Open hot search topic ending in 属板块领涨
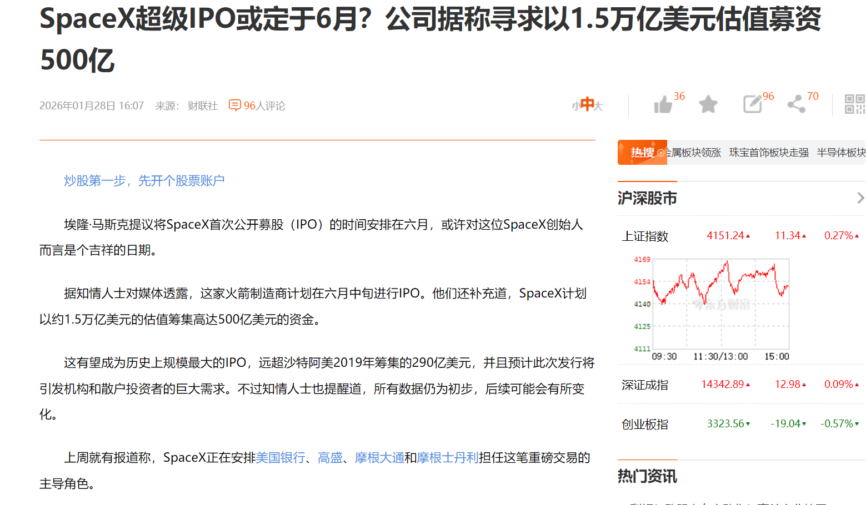The height and width of the screenshot is (505, 866). (x=693, y=153)
